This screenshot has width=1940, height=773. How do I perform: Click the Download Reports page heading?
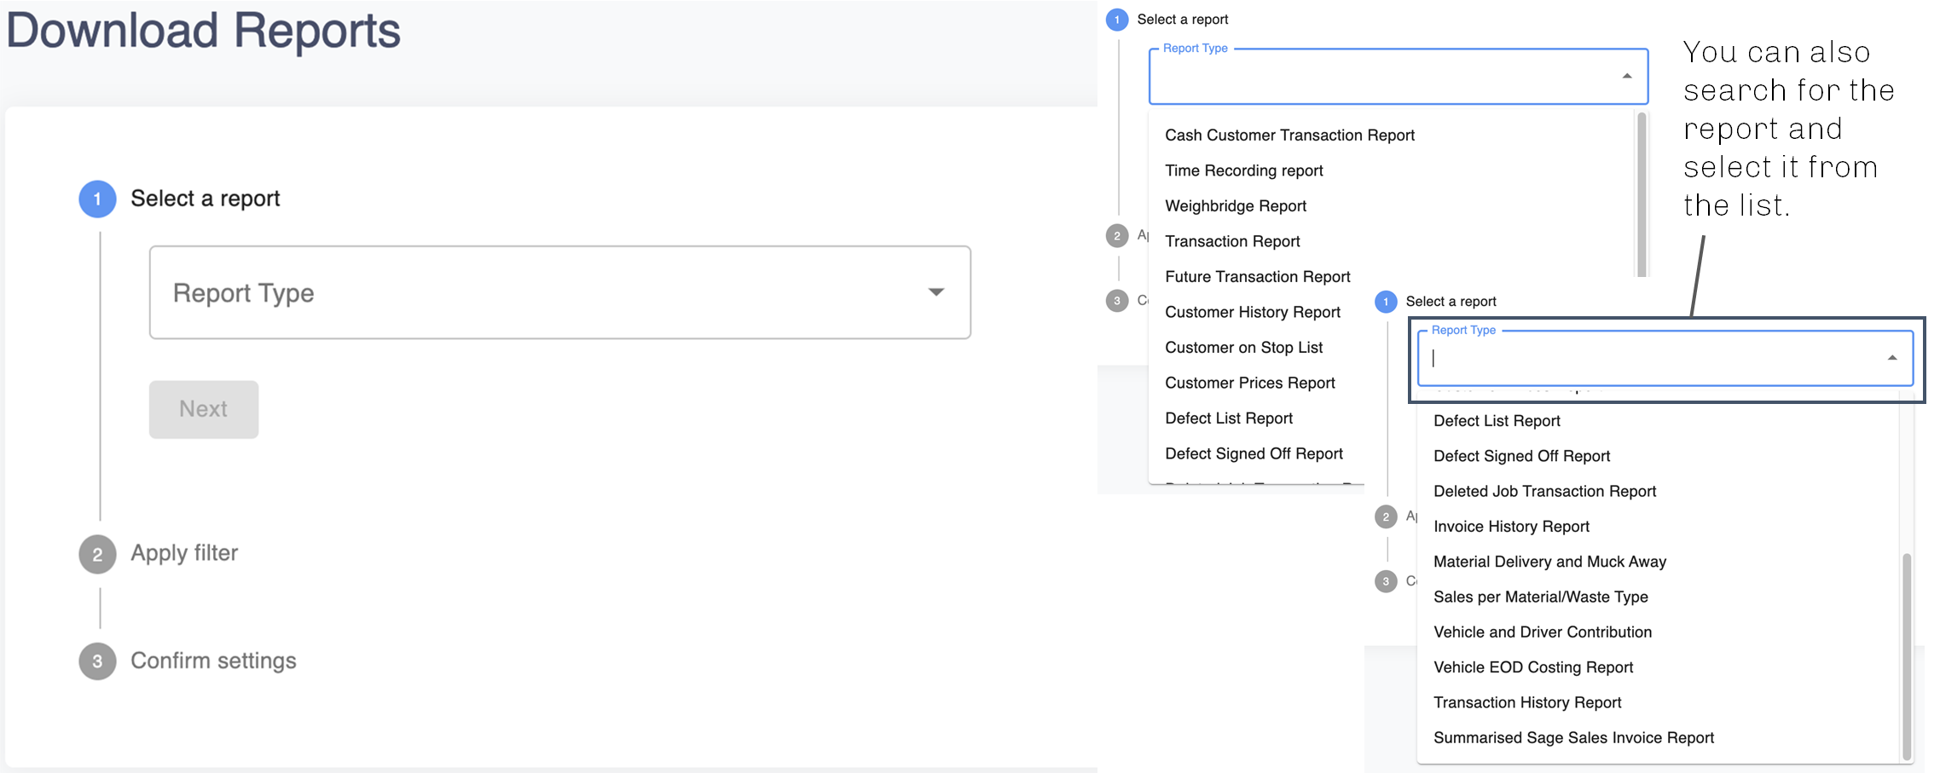point(204,31)
